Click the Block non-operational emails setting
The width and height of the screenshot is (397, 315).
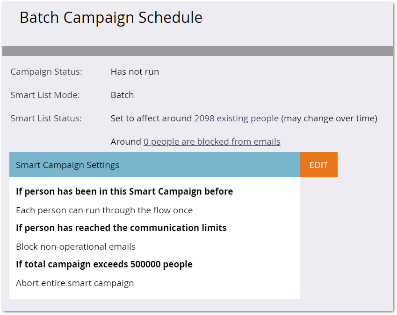pyautogui.click(x=76, y=246)
